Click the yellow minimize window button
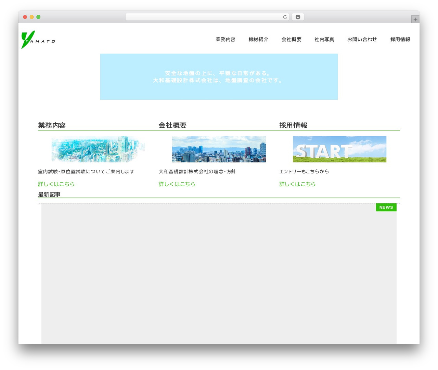This screenshot has height=370, width=438. (32, 17)
